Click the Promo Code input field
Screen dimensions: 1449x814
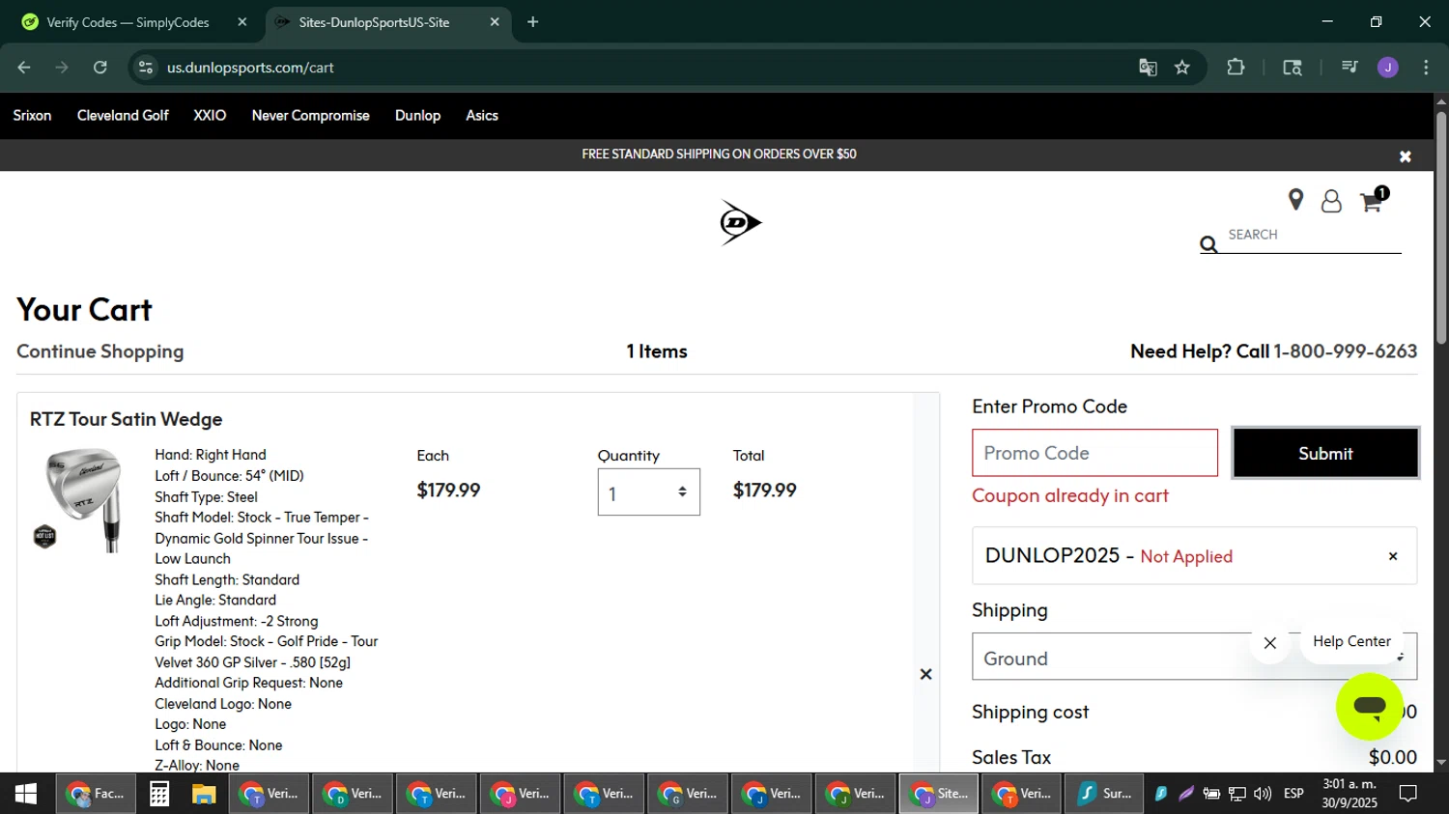click(1094, 453)
